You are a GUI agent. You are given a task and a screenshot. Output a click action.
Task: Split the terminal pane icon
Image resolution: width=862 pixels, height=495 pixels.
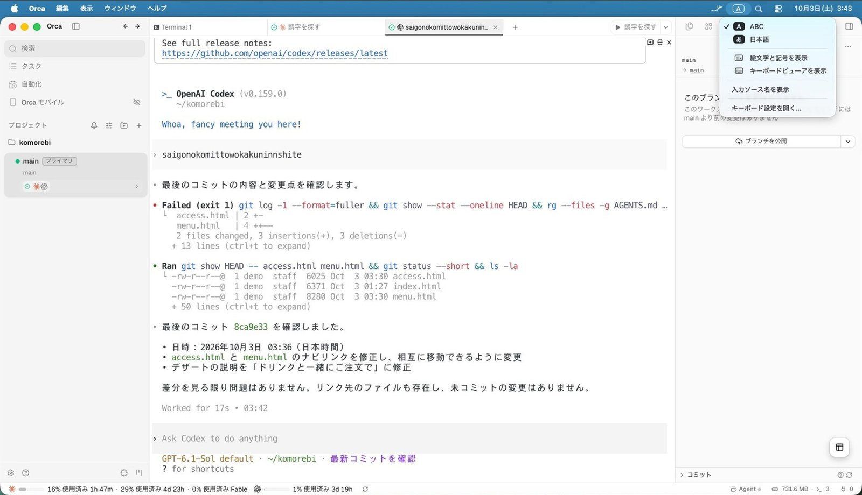click(660, 42)
